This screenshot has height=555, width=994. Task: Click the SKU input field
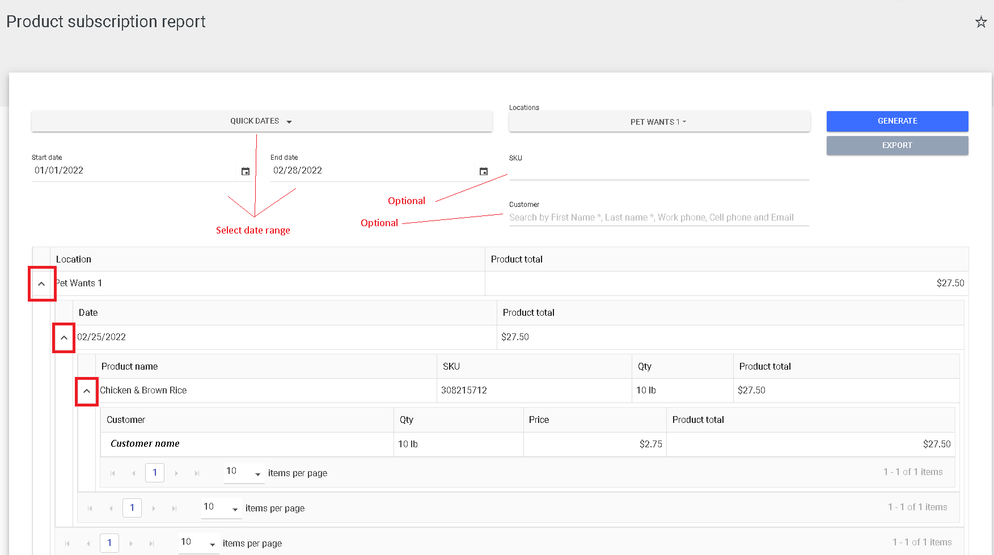point(658,172)
